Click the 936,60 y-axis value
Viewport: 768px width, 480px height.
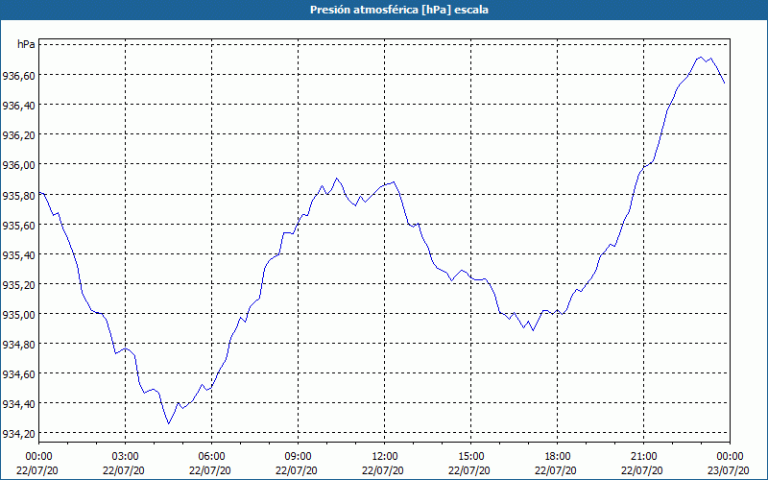tap(18, 76)
